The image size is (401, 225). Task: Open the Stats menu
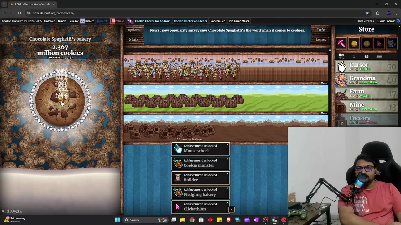134,40
